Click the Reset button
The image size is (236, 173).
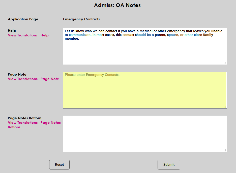click(x=59, y=164)
